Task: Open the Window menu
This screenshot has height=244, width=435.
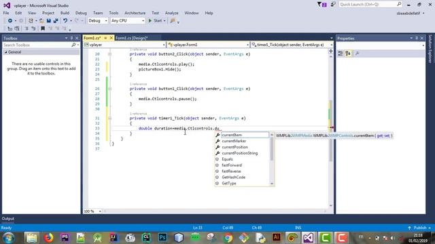Action: point(192,13)
